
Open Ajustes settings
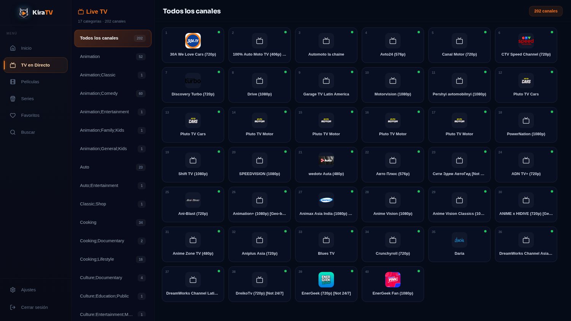point(35,290)
